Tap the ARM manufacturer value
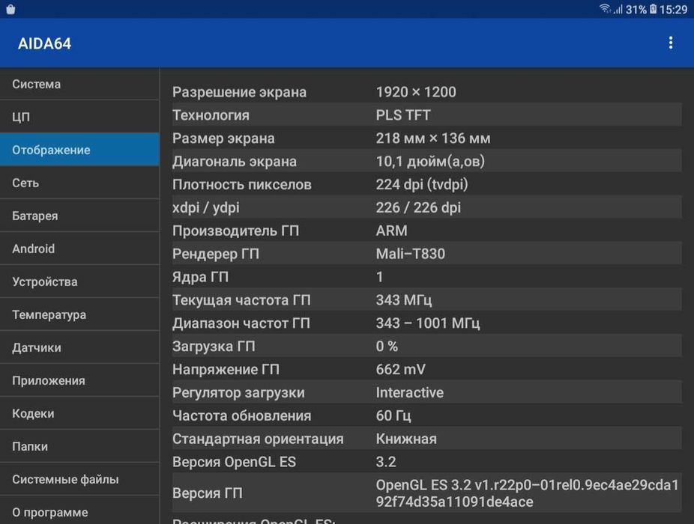The image size is (694, 524). (x=391, y=231)
